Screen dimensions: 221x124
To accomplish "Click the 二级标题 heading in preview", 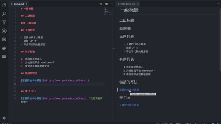I will (127, 20).
